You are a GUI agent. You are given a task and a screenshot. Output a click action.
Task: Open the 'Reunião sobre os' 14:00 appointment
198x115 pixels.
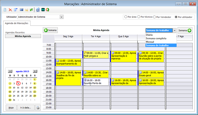96,74
